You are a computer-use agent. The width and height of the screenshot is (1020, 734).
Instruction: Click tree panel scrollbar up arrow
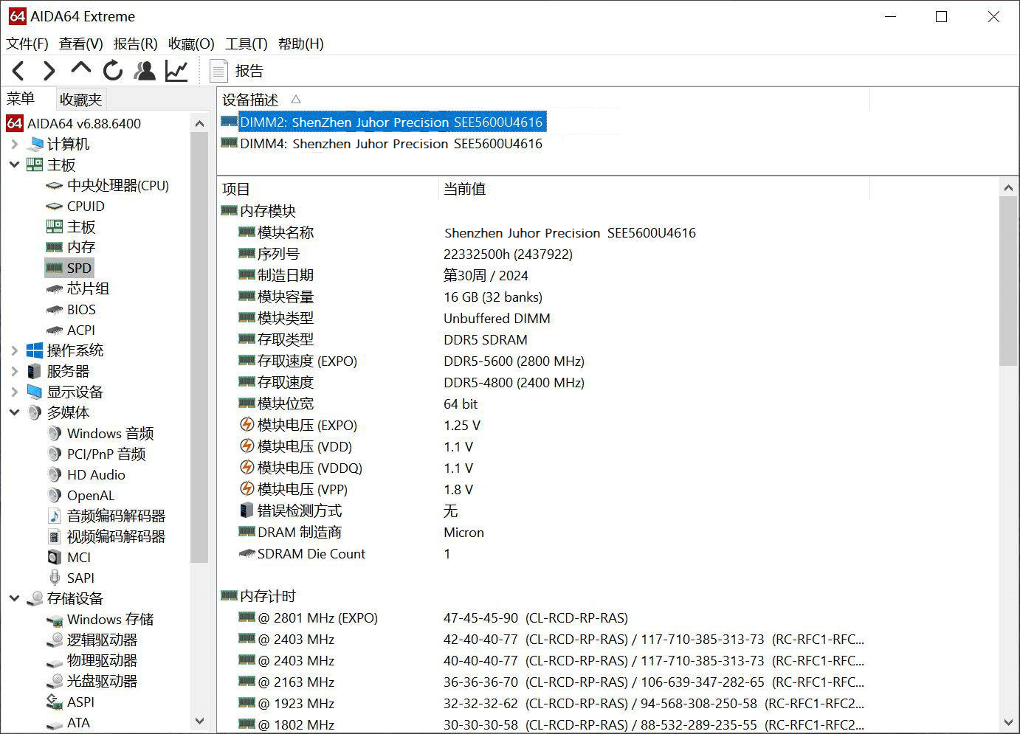[x=199, y=123]
